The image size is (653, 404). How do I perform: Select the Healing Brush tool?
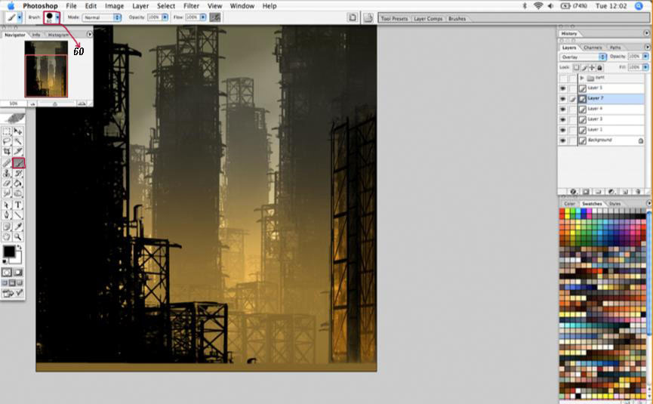pyautogui.click(x=7, y=163)
